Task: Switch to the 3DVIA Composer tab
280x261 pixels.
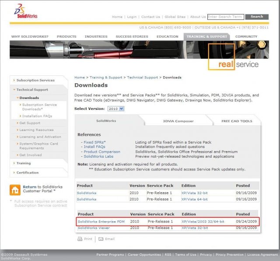Action: pyautogui.click(x=178, y=121)
